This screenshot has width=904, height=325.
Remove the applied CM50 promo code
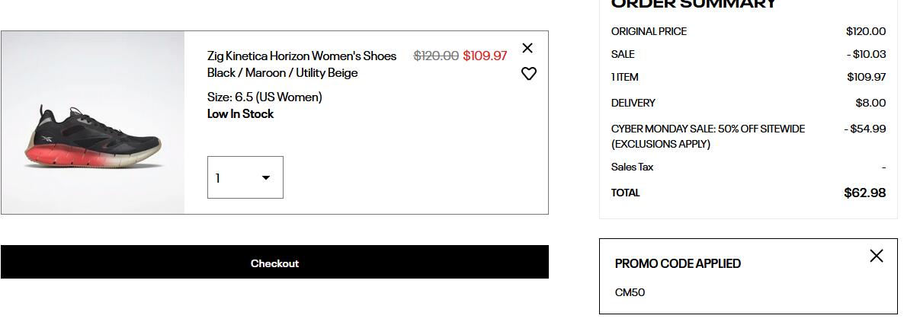(x=876, y=256)
